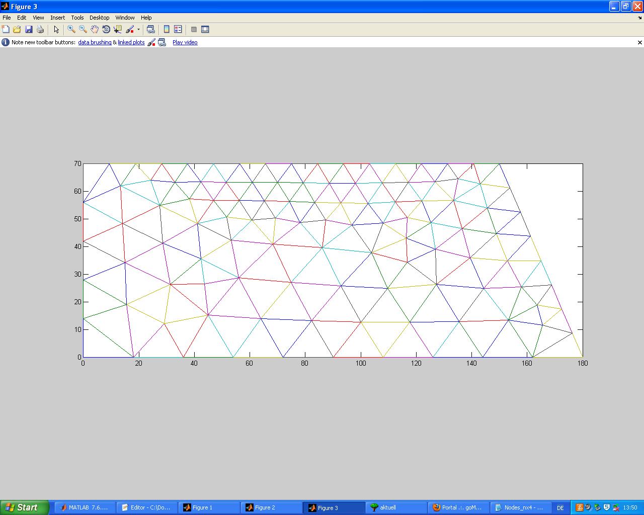Viewport: 644px width, 515px height.
Task: Select the Zoom Out magnifier tool
Action: point(83,30)
